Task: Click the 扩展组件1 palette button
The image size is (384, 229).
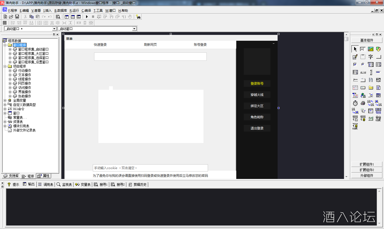Action: click(x=367, y=164)
